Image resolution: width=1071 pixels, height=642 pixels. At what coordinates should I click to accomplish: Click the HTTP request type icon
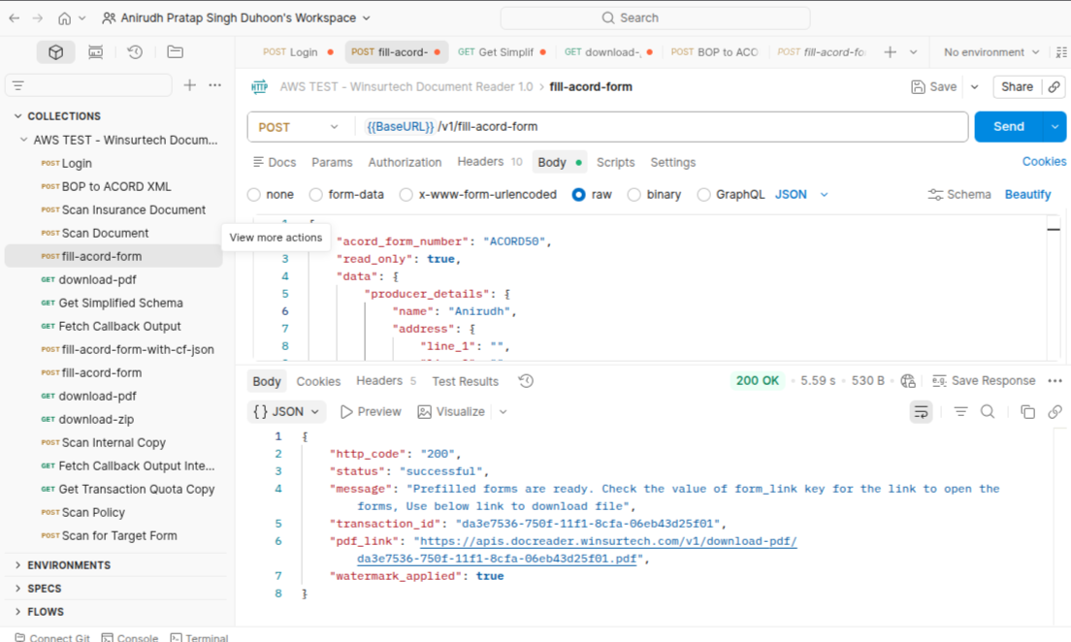[260, 86]
